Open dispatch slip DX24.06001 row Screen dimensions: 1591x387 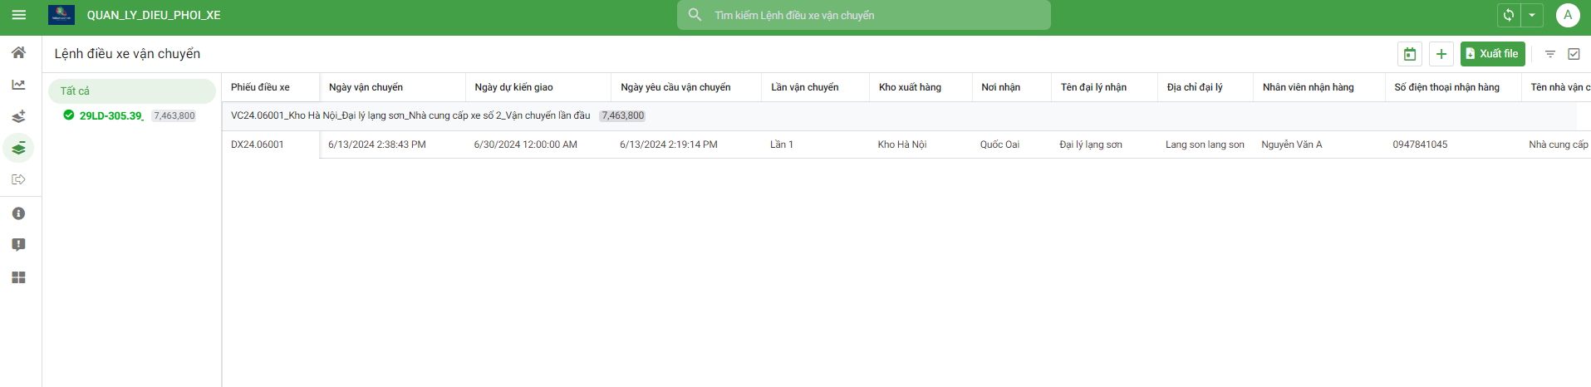[x=258, y=145]
